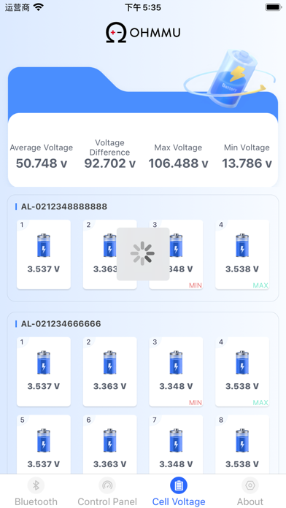Tap cell 1 battery icon in pack AL-021234666666
The height and width of the screenshot is (508, 286).
(44, 363)
